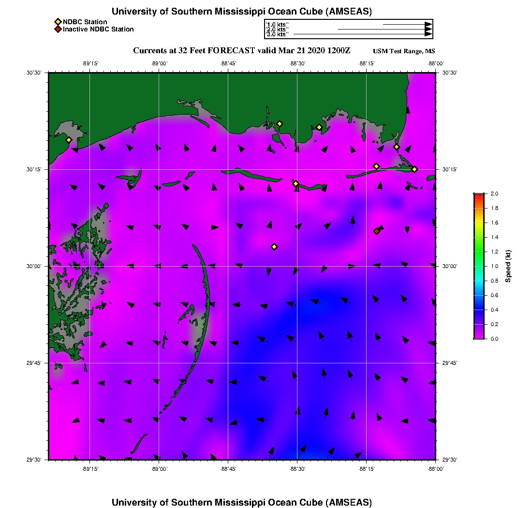Click the NDBC station on the 88°30' longitude line

click(x=296, y=183)
